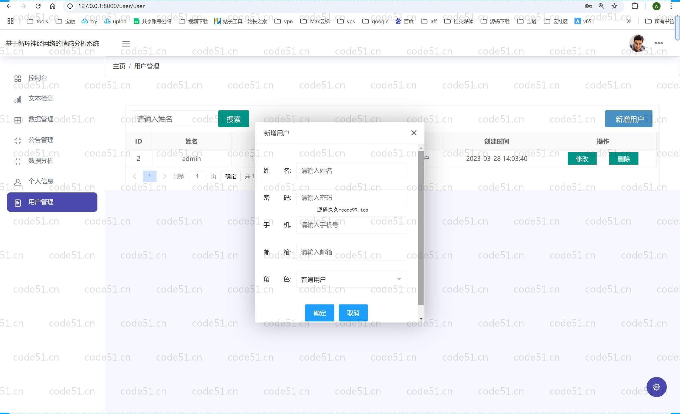Open the floating settings gear button
680x414 pixels.
[x=656, y=387]
